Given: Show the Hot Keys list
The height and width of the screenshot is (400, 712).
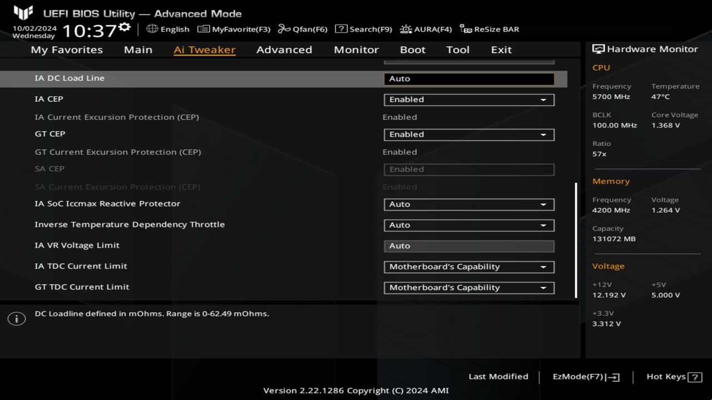Looking at the screenshot, I should point(674,377).
